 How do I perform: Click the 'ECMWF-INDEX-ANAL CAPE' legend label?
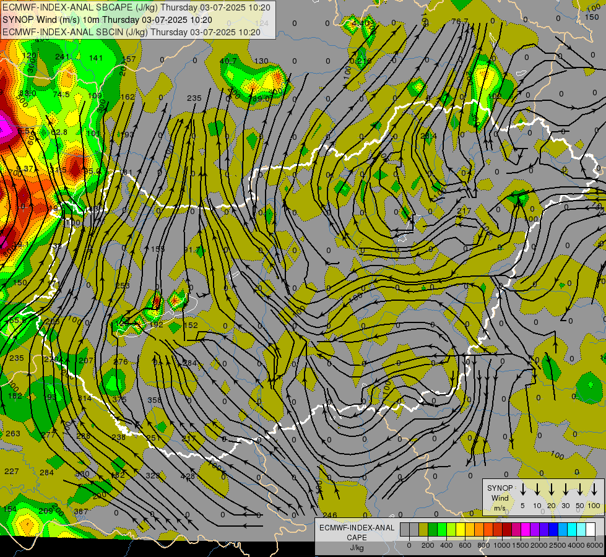click(357, 532)
